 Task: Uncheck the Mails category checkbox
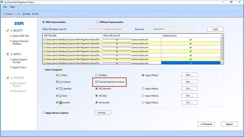(x=57, y=75)
